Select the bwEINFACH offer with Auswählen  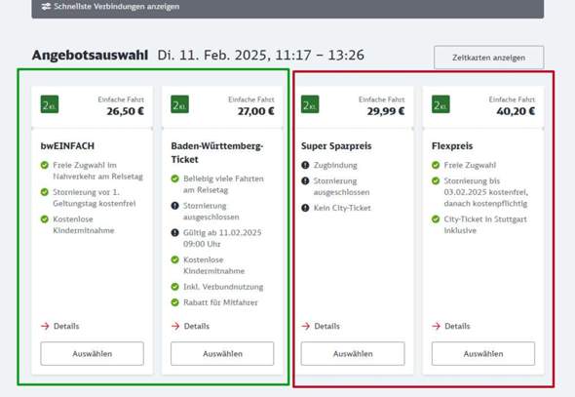pyautogui.click(x=92, y=354)
